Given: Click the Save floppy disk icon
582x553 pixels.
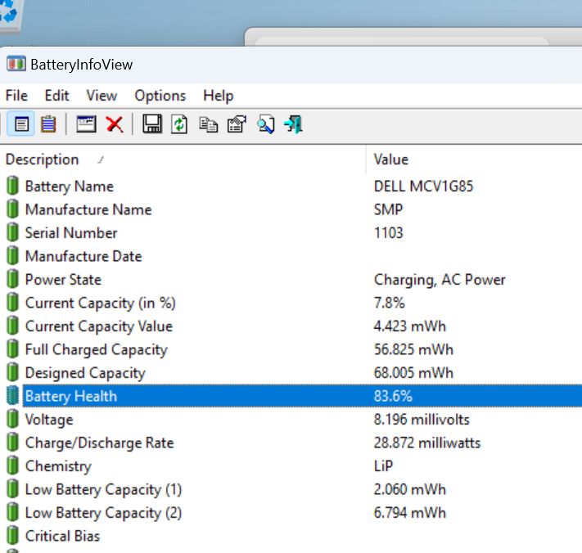Looking at the screenshot, I should 152,124.
